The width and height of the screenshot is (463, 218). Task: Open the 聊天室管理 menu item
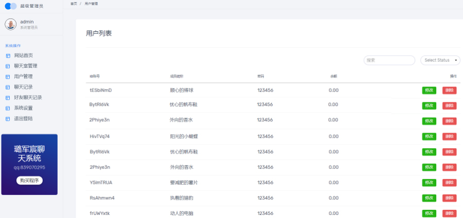coord(26,66)
